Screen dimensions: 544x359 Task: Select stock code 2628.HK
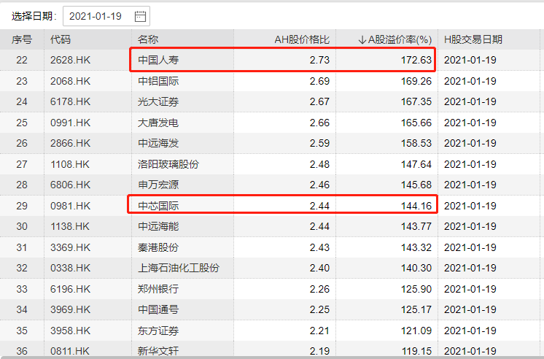click(71, 60)
